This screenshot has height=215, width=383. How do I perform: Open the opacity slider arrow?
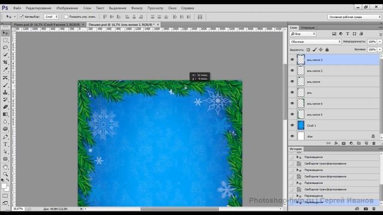click(x=380, y=42)
